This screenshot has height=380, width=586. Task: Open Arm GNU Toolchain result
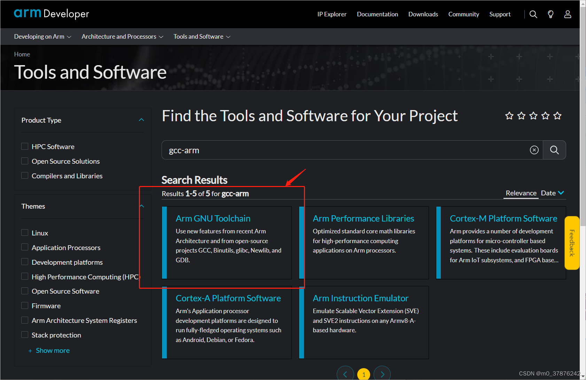click(213, 218)
